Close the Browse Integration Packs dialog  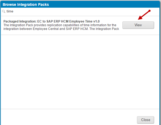tap(145, 120)
